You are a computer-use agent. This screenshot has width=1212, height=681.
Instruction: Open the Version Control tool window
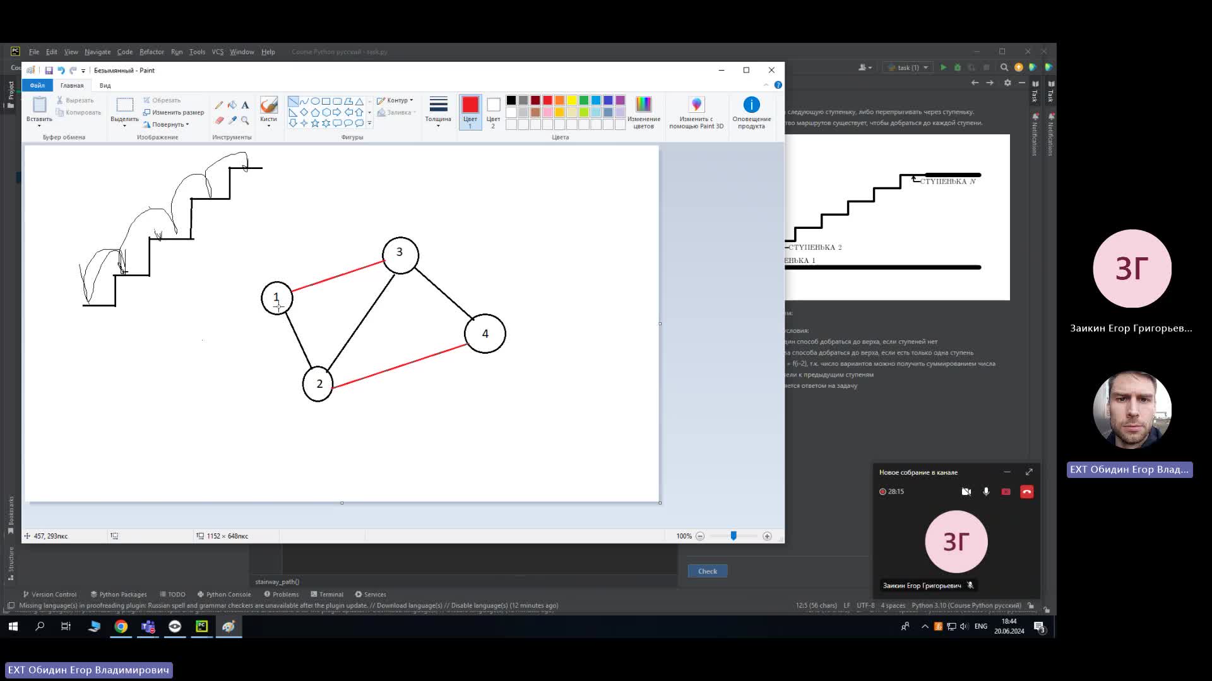50,595
